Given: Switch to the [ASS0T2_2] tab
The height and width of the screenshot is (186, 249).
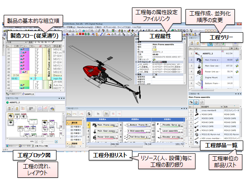Looking at the screenshot, I should click(x=28, y=94).
